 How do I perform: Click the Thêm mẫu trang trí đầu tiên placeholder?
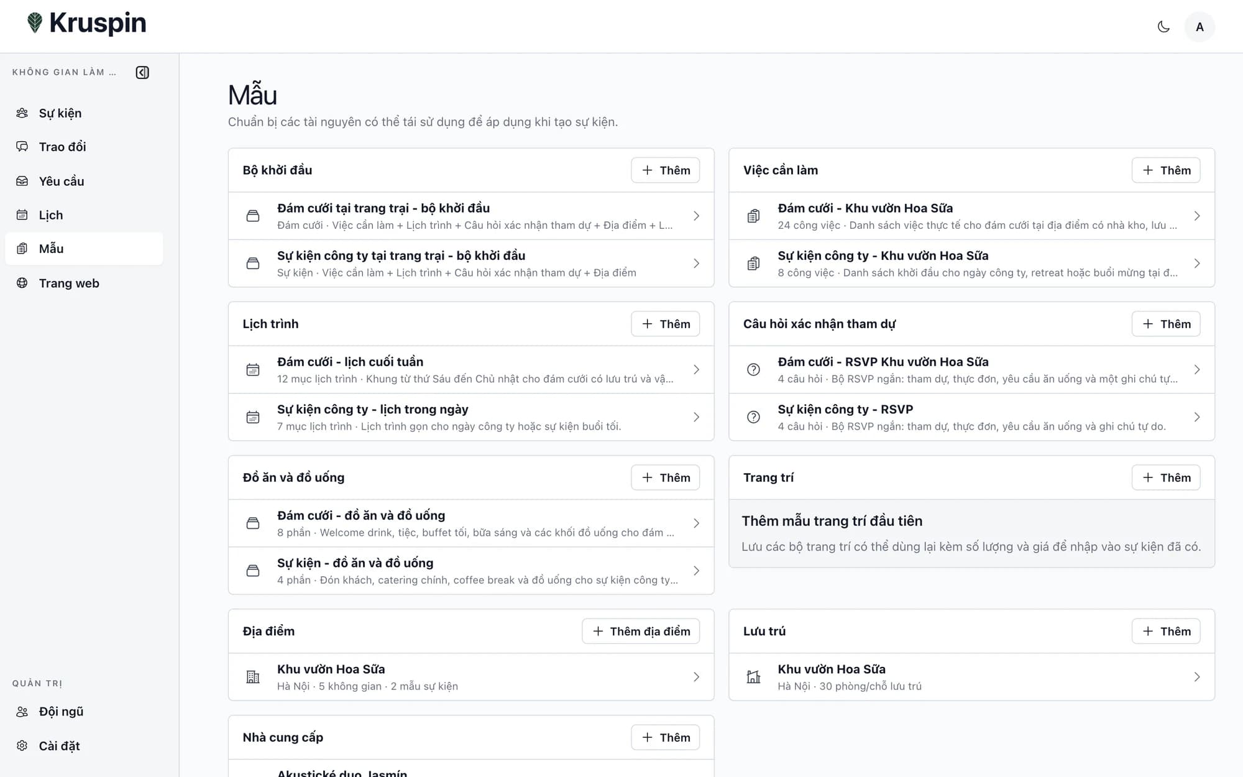point(971,533)
